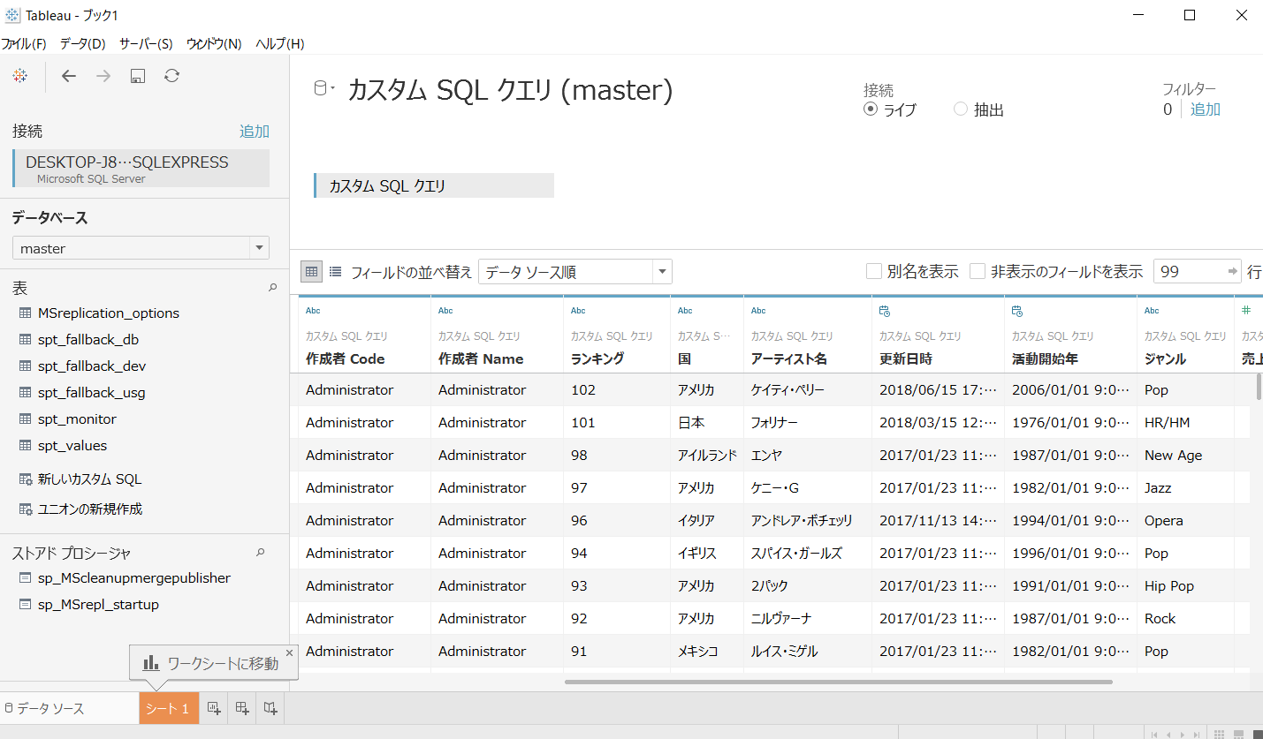Screen dimensions: 1263x739
Task: Select the 抽出 connection mode
Action: point(960,109)
